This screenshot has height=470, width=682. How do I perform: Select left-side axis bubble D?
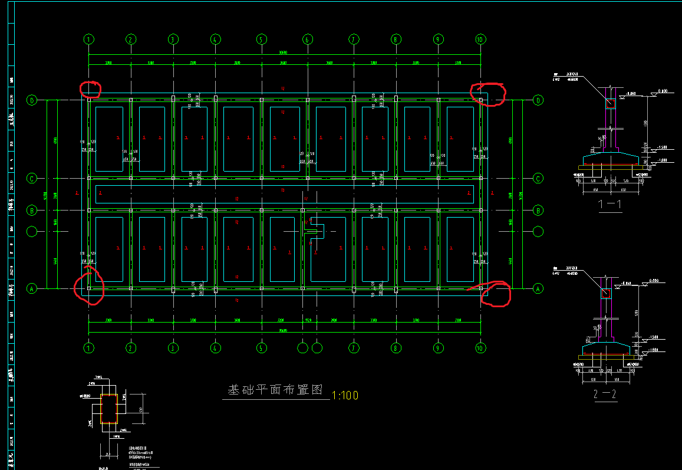click(x=32, y=100)
